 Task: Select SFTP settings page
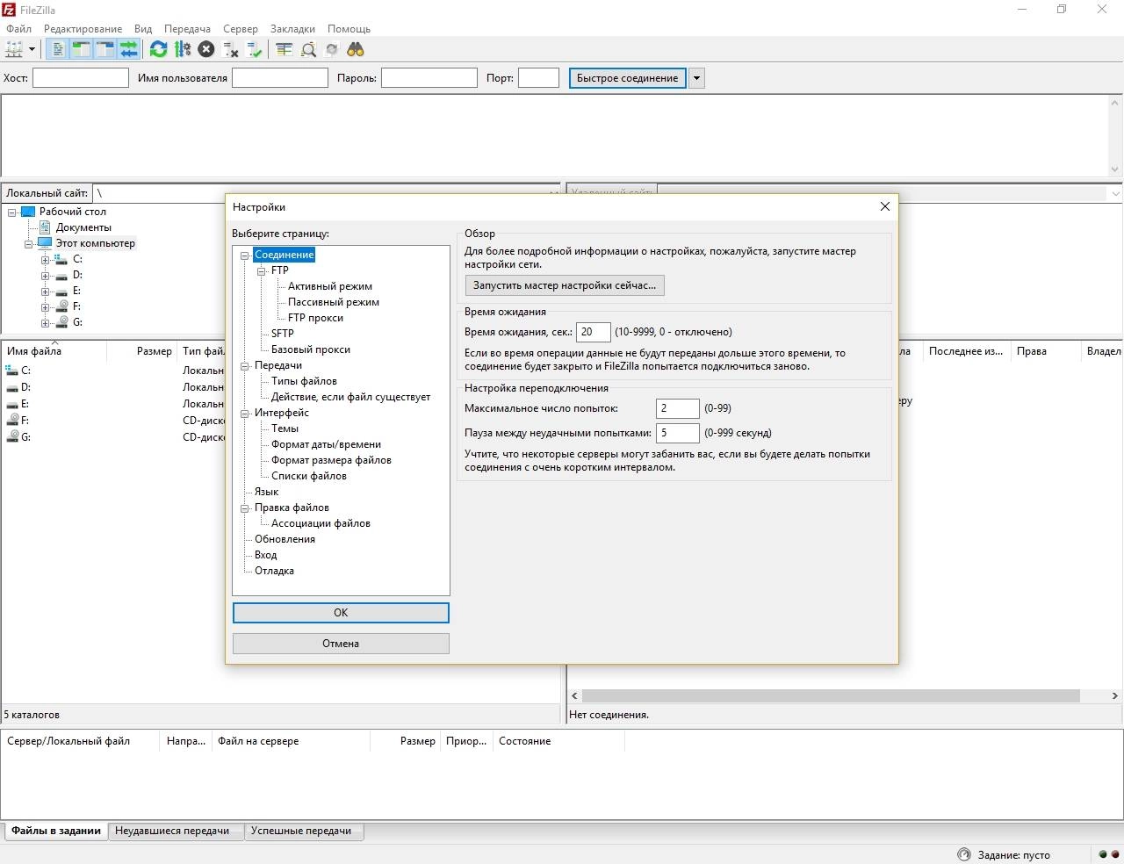(283, 334)
